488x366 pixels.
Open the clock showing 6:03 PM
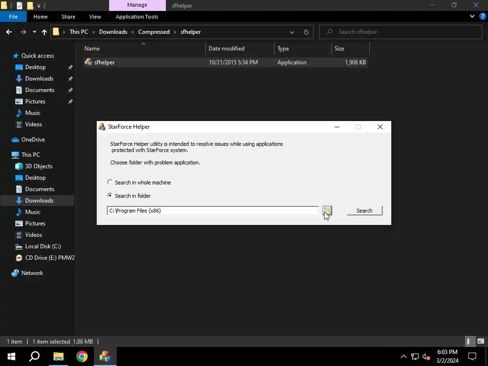point(447,356)
